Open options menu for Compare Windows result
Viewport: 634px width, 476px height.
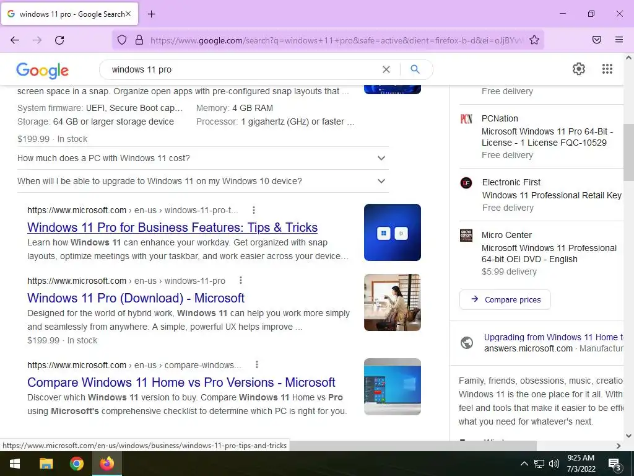pyautogui.click(x=257, y=364)
